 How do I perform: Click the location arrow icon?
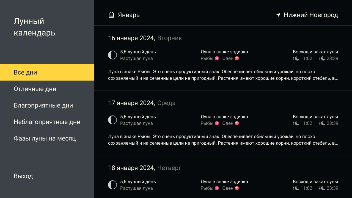278,15
